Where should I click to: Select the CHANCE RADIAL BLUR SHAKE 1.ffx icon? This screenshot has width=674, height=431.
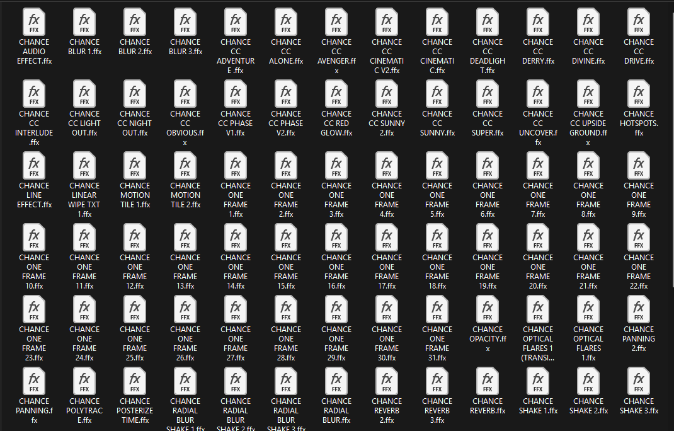coord(185,381)
